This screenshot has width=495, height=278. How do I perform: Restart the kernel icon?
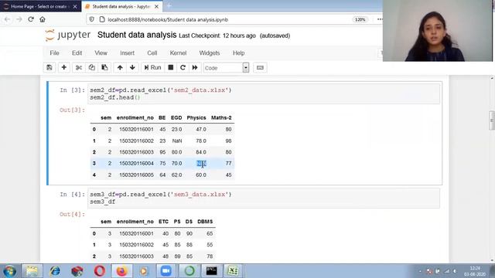[x=183, y=67]
